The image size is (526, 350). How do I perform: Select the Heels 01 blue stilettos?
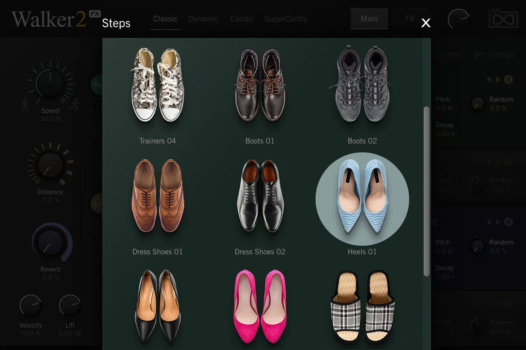[x=362, y=199]
